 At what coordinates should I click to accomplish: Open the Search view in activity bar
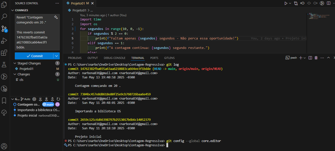[4, 17]
